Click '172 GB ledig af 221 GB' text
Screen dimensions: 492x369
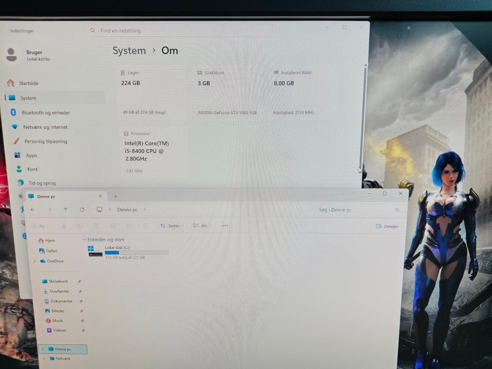pyautogui.click(x=125, y=258)
